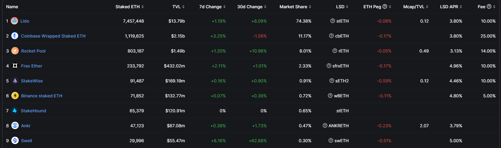Sort by Market Share header

pyautogui.click(x=295, y=7)
